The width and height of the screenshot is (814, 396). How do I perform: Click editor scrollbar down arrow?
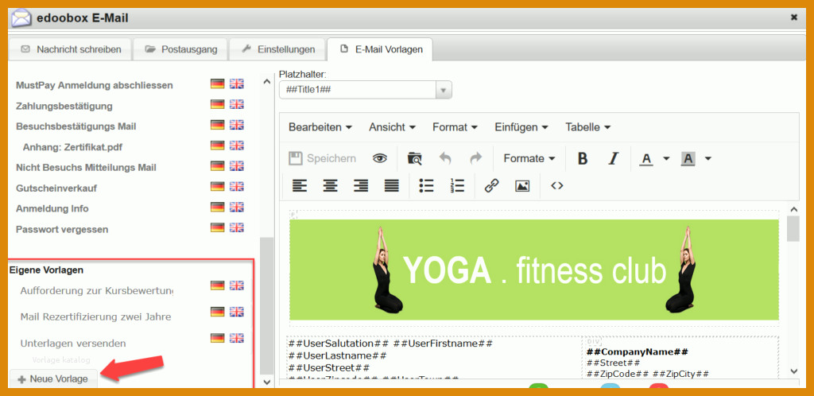[x=793, y=371]
